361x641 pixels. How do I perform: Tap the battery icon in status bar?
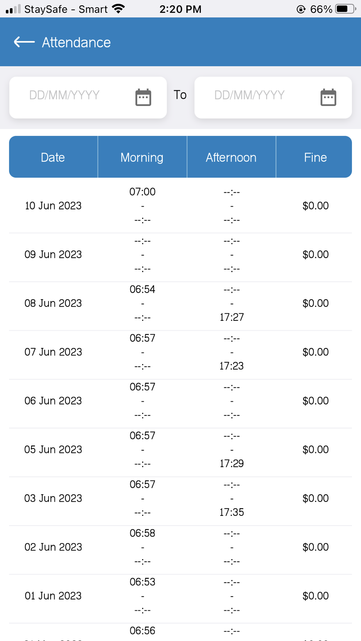tap(345, 9)
